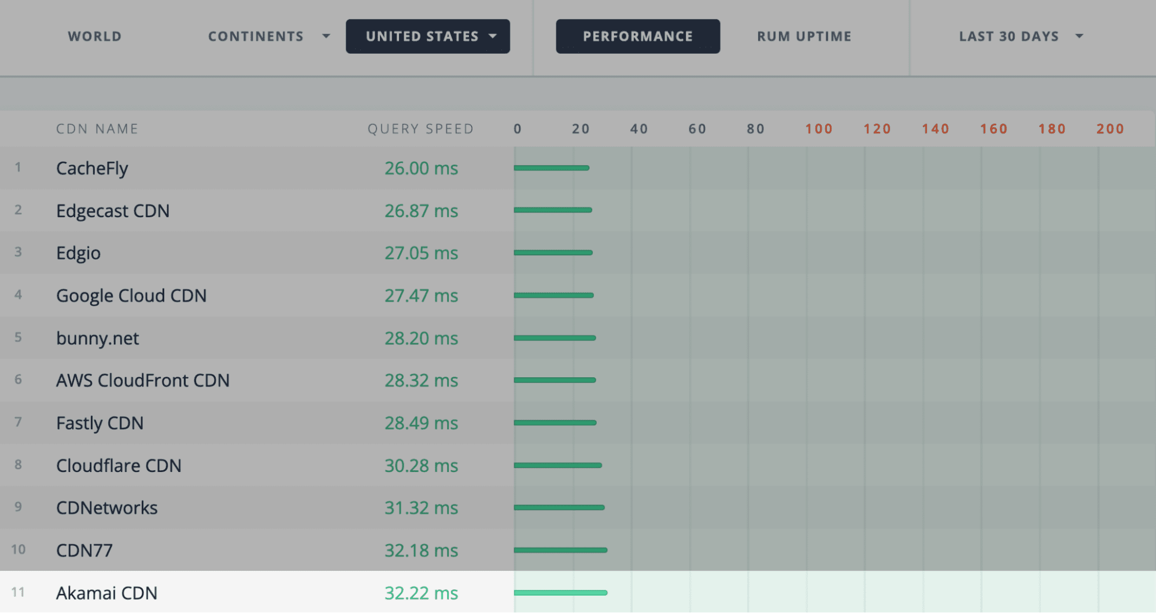This screenshot has height=613, width=1156.
Task: Select the Fastly CDN row name
Action: pyautogui.click(x=99, y=423)
